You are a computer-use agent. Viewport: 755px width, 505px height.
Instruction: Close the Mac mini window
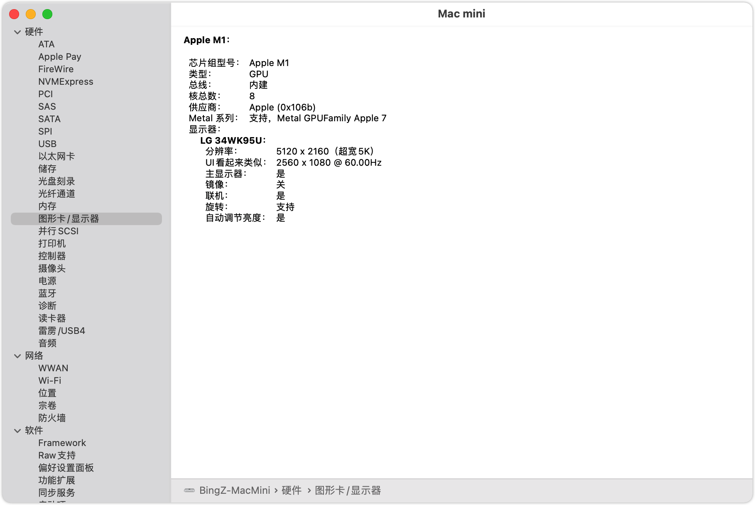point(14,14)
